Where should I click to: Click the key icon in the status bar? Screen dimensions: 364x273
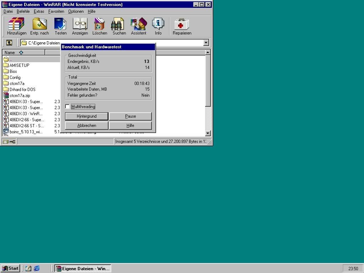point(12,141)
